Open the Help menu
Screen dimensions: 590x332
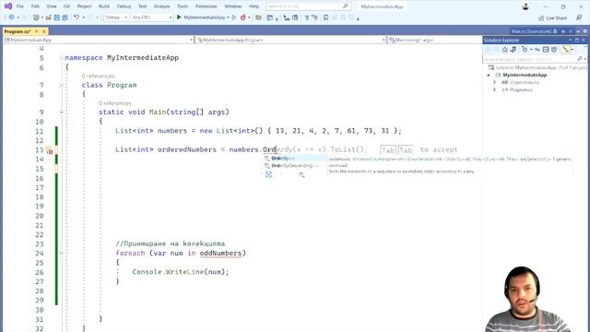point(254,6)
